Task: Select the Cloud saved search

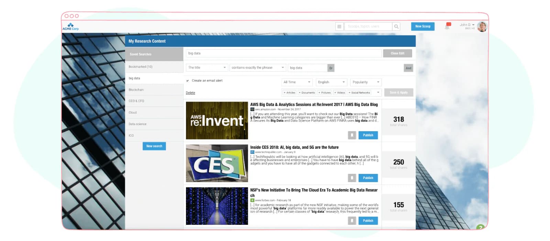Action: [x=154, y=113]
